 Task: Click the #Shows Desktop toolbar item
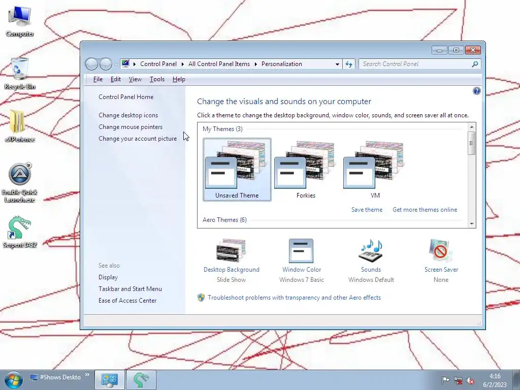coord(55,377)
